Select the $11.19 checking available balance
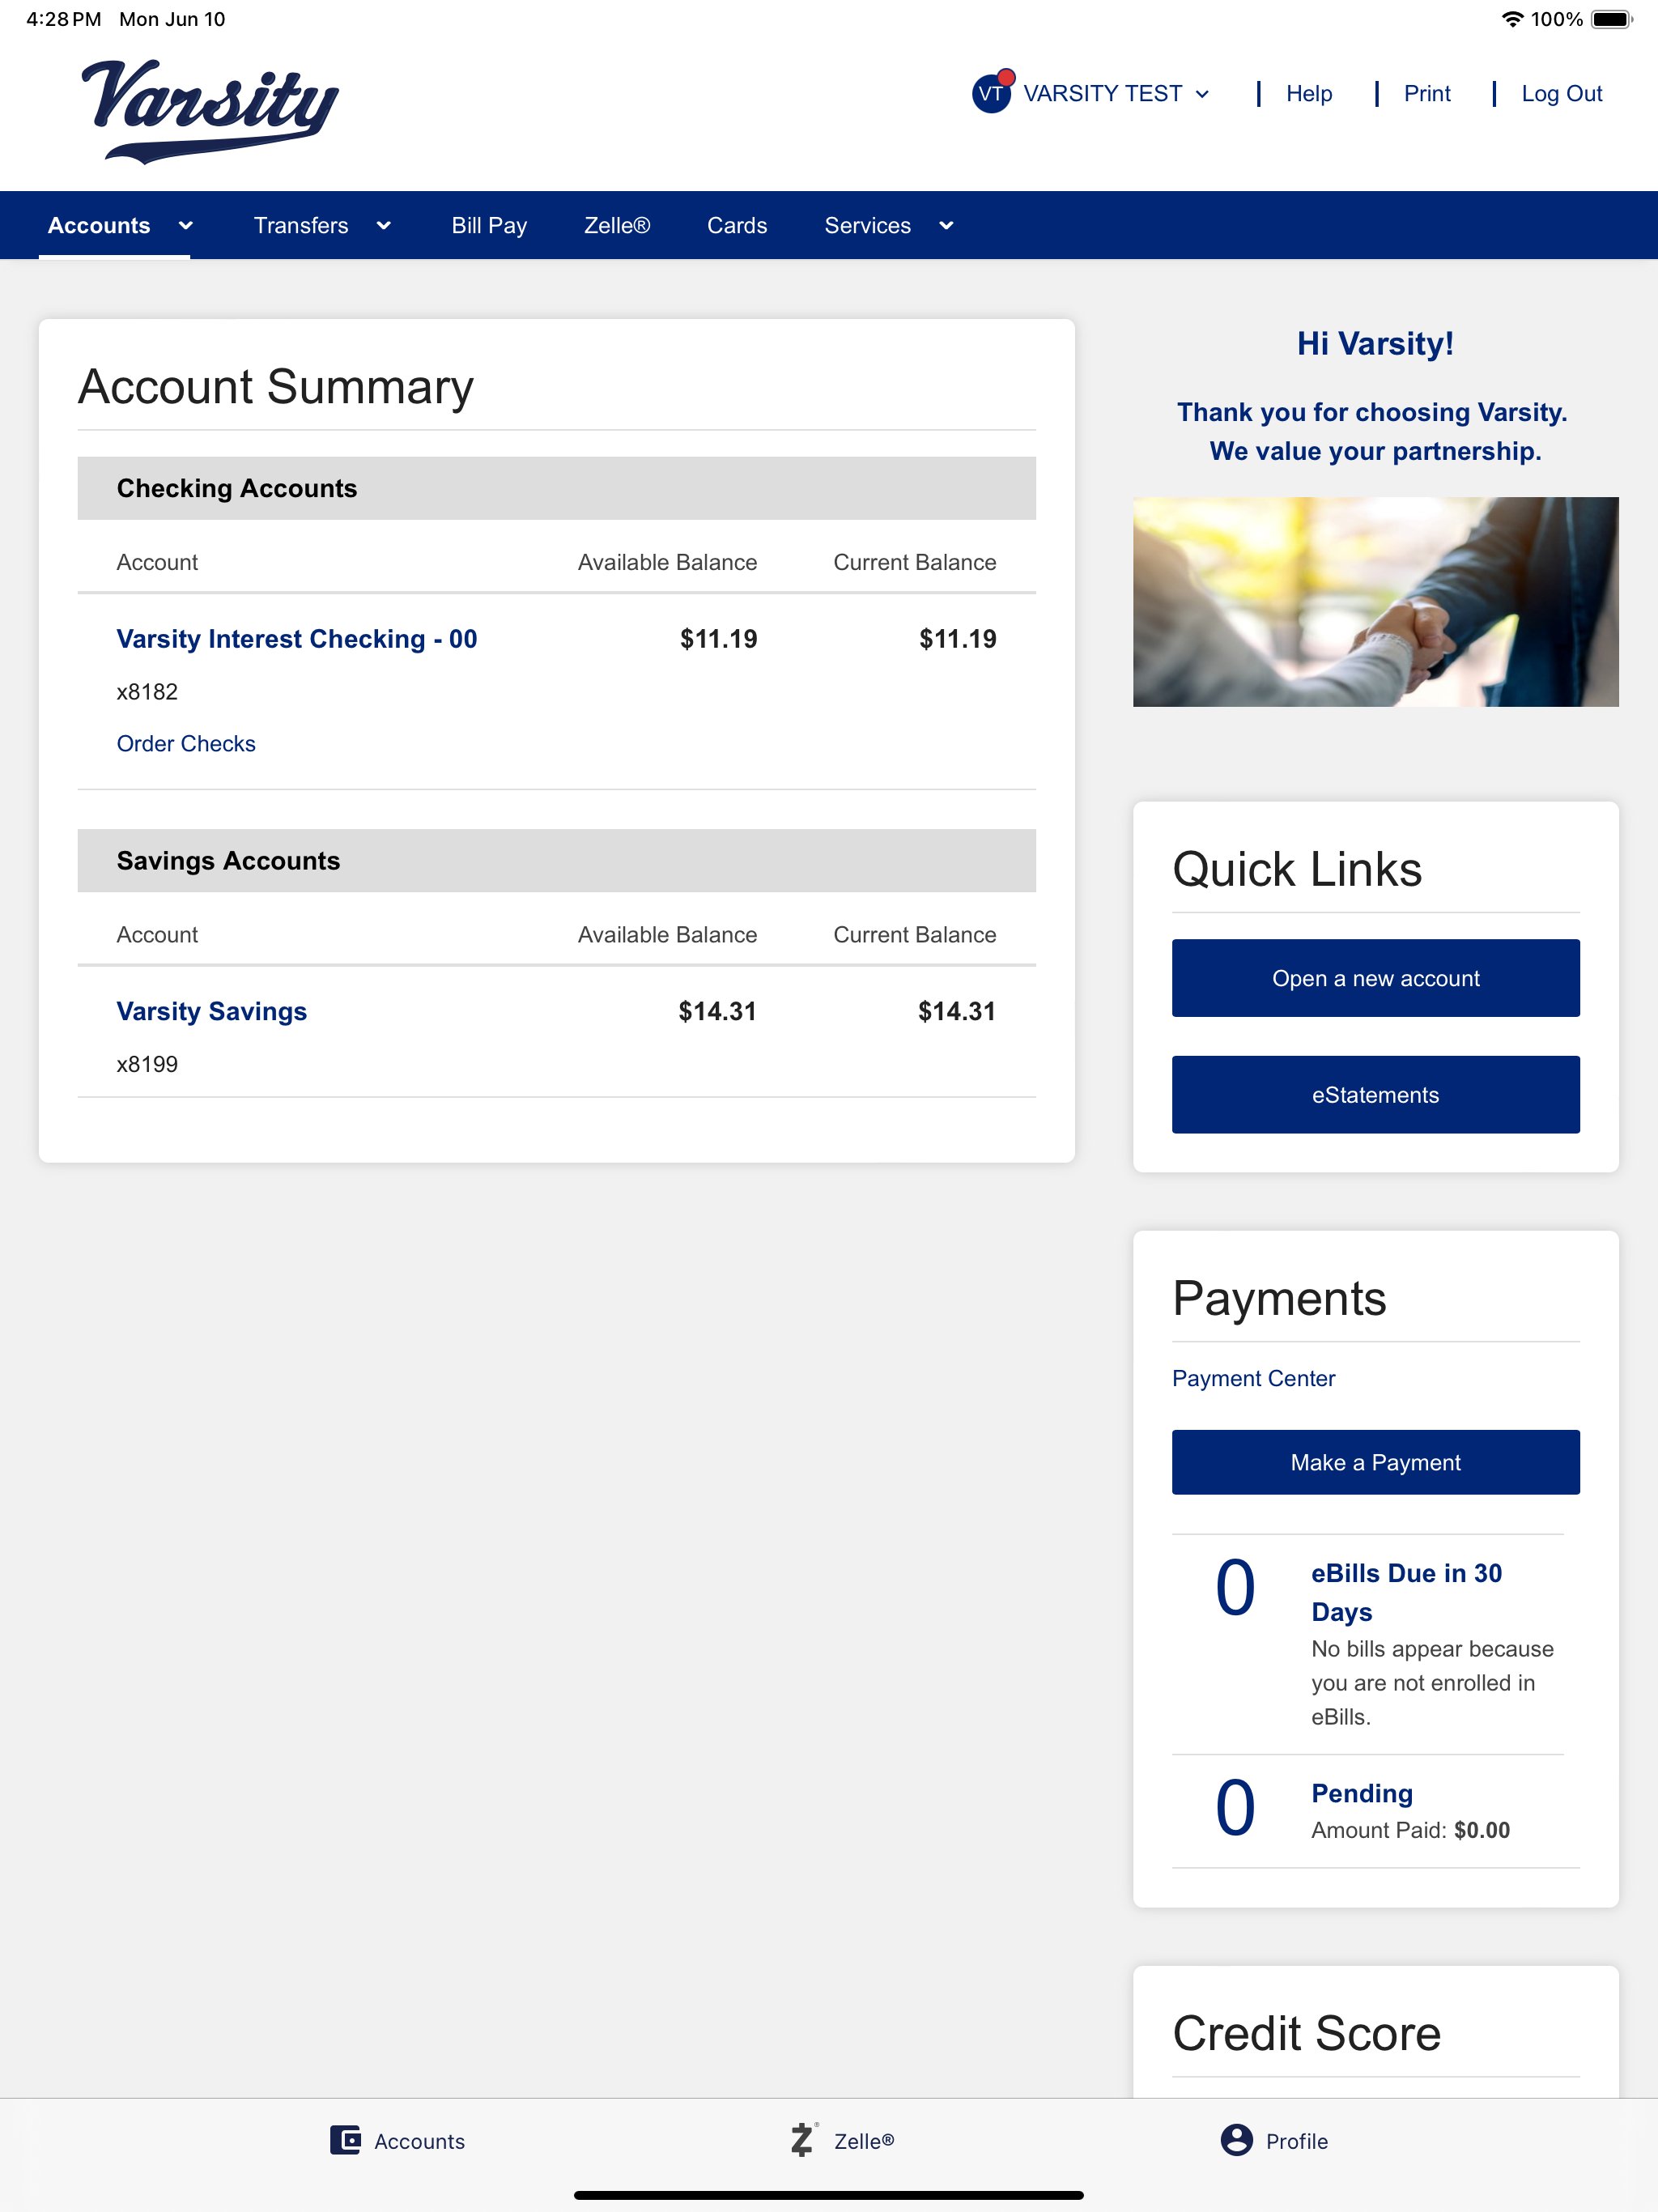Viewport: 1658px width, 2212px height. pyautogui.click(x=718, y=638)
